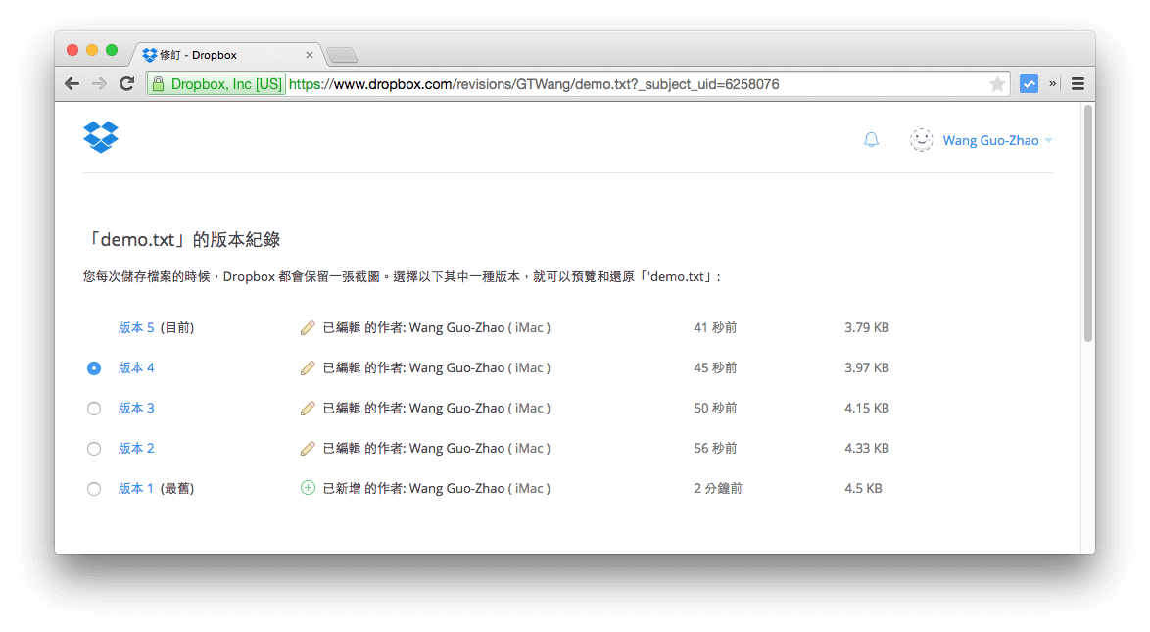Screen dimensions: 1150x632
Task: Open a new browser tab
Action: pyautogui.click(x=342, y=56)
